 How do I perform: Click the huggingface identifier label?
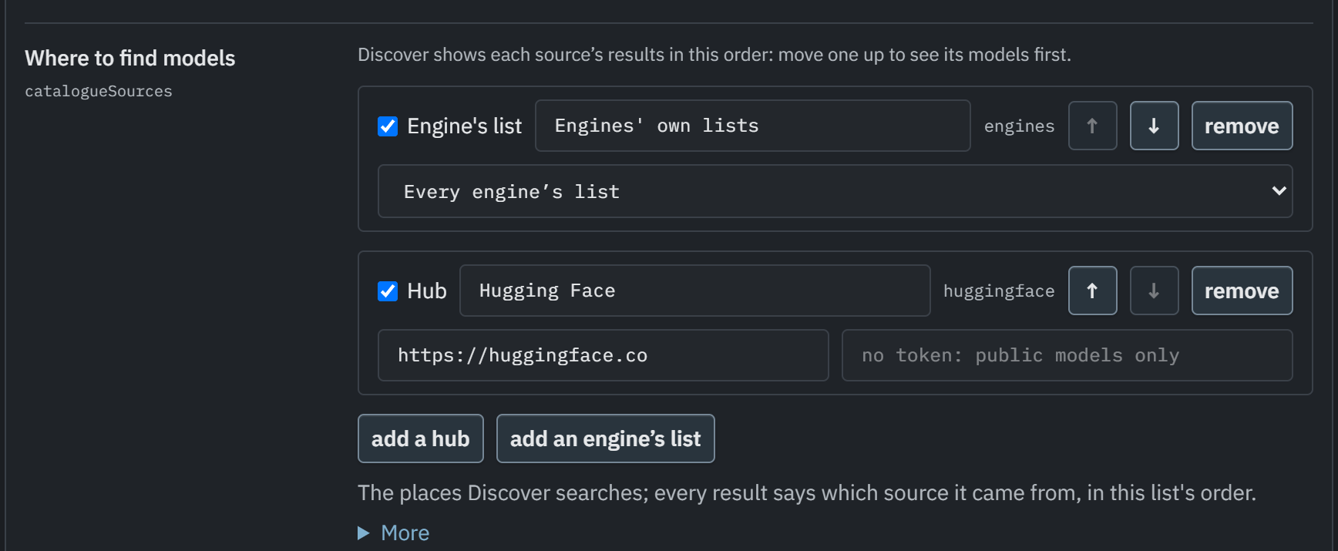tap(999, 291)
